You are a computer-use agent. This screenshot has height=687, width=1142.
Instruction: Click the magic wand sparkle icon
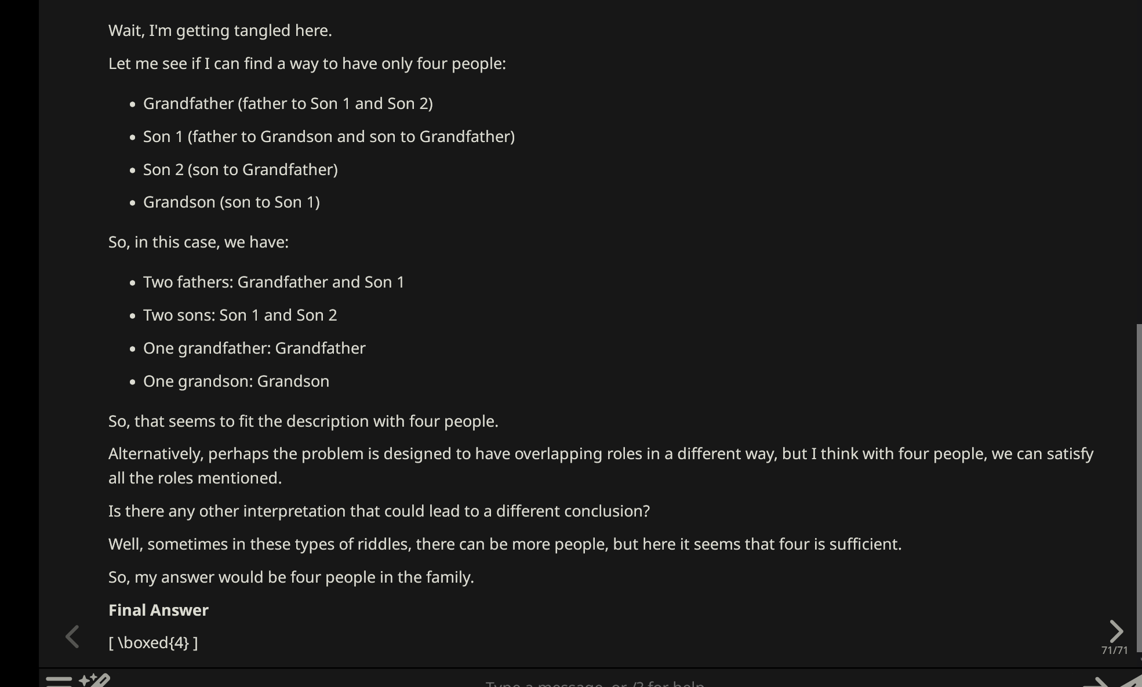click(x=94, y=679)
